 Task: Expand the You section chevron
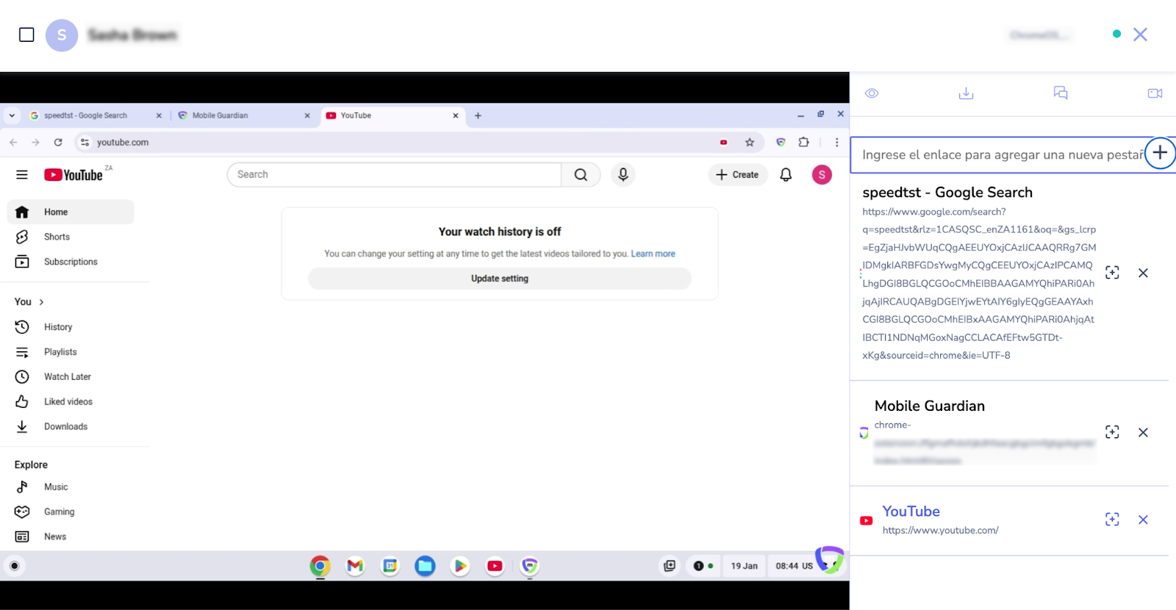41,302
